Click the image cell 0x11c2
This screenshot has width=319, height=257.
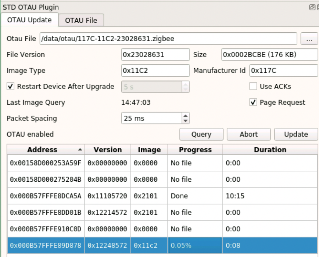coord(149,245)
